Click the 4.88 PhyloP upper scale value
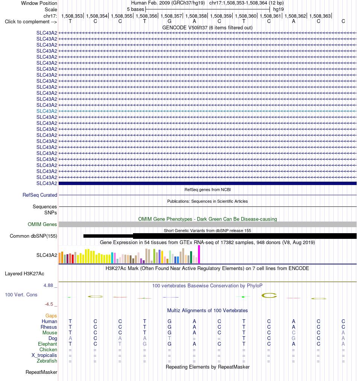Image resolution: width=357 pixels, height=381 pixels. 48,285
